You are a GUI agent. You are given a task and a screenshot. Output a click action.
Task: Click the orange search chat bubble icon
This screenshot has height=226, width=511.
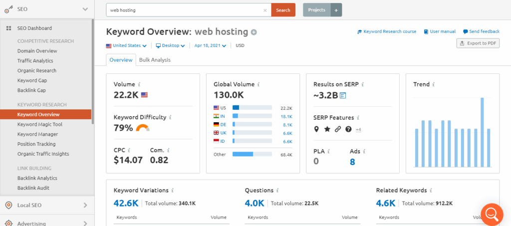pyautogui.click(x=491, y=214)
